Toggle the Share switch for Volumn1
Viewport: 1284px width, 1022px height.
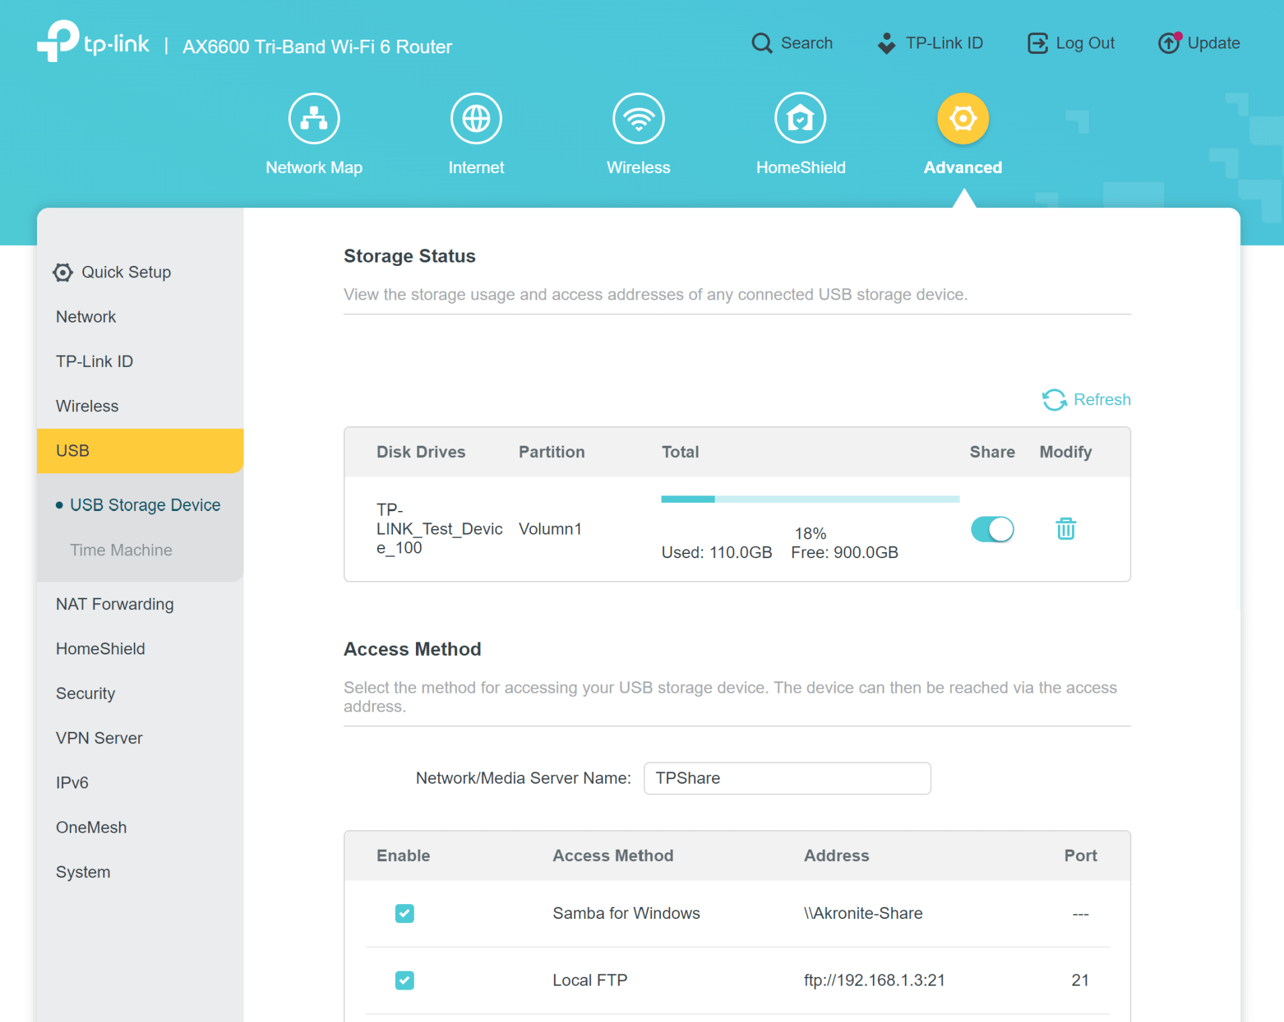[x=992, y=529]
